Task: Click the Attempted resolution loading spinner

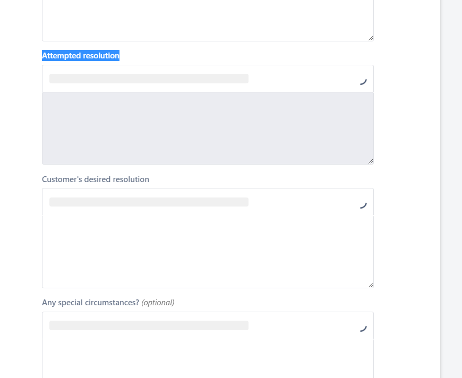Action: tap(363, 81)
